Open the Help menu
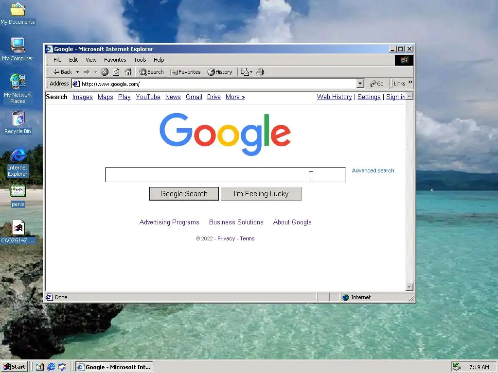This screenshot has height=373, width=498. pos(159,60)
